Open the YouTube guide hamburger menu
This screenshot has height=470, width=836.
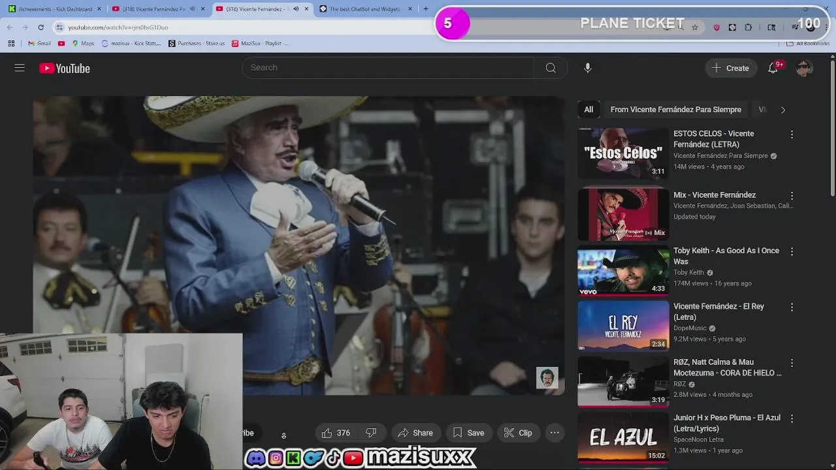point(20,68)
